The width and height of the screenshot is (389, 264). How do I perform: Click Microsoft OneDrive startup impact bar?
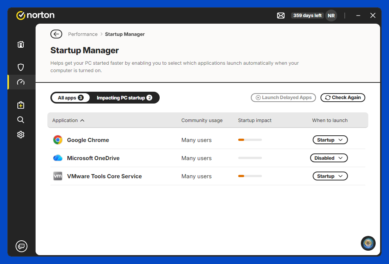[x=250, y=158]
